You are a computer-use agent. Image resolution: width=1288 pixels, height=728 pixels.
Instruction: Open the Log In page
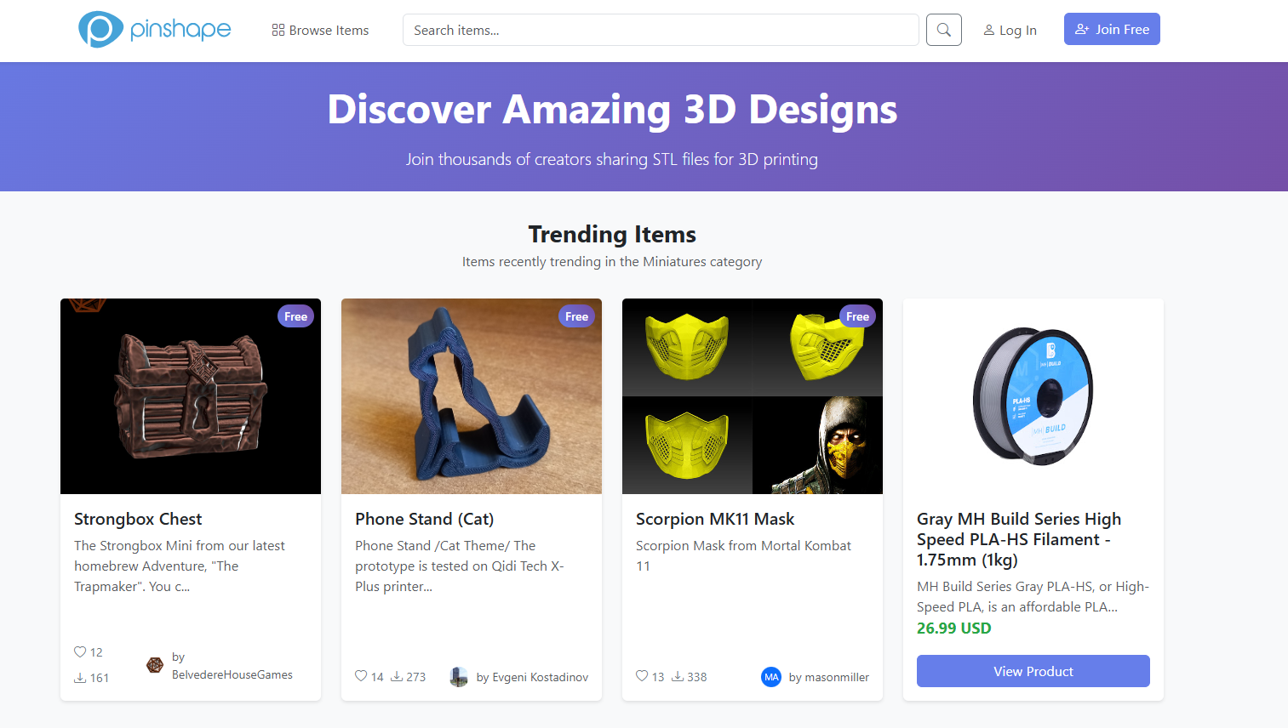[x=1010, y=30]
